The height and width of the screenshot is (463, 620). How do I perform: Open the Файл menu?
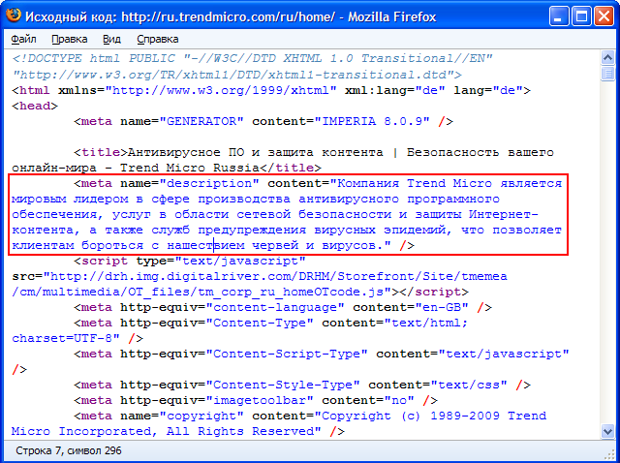tap(23, 39)
